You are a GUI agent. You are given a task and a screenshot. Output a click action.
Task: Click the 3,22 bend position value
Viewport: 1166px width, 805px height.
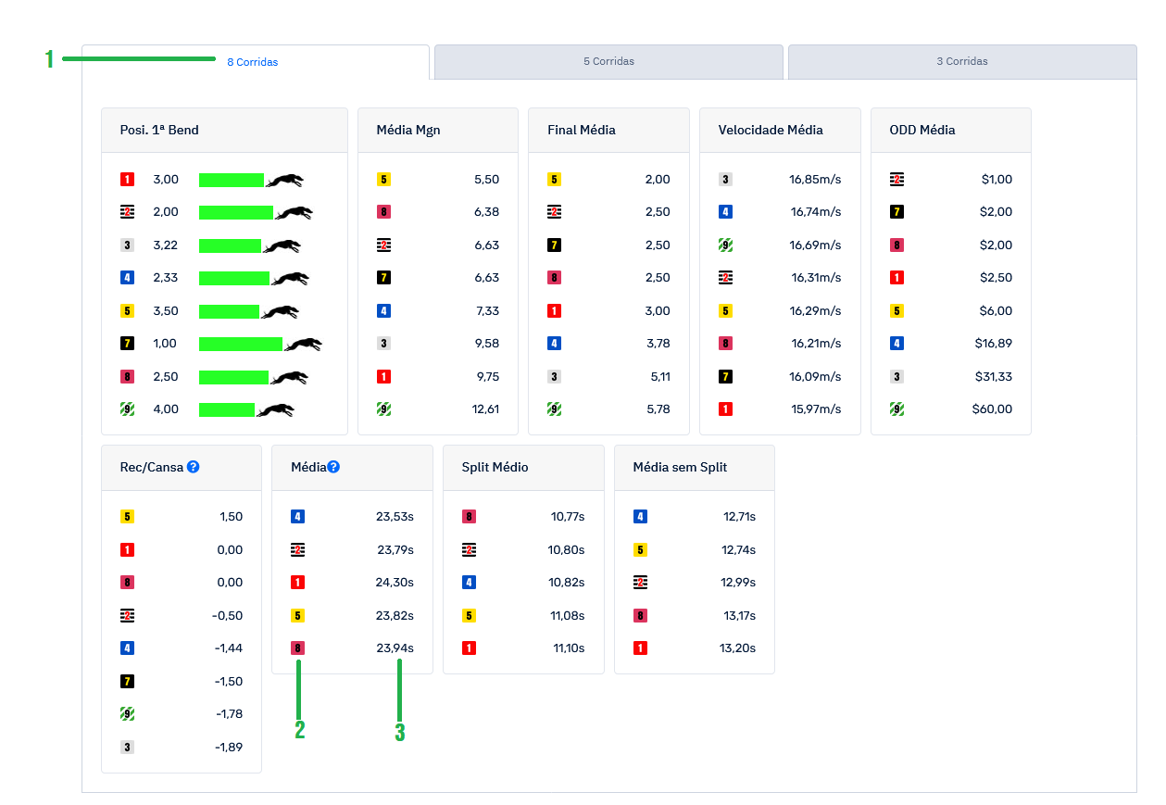click(166, 245)
